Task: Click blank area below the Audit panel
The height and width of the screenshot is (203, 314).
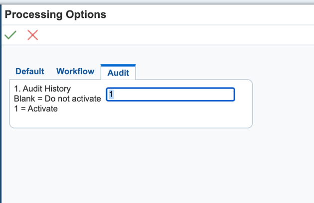Action: pos(150,164)
